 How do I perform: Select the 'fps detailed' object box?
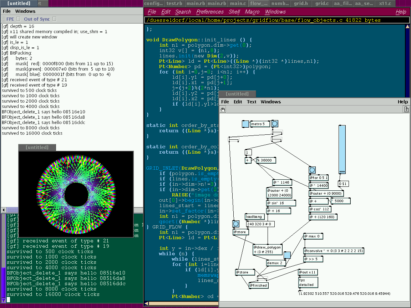pos(308,283)
